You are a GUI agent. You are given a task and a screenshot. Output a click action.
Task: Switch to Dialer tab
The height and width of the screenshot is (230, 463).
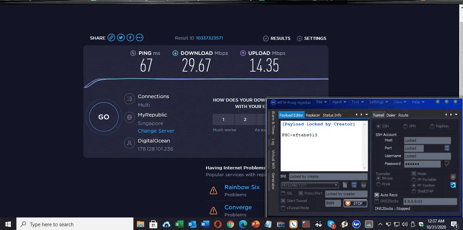coord(391,115)
